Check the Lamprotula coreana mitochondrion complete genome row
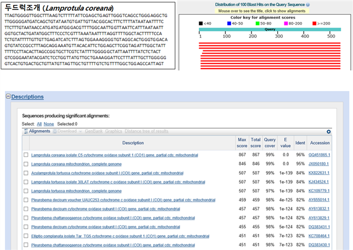353x250 pixels. pos(26,164)
